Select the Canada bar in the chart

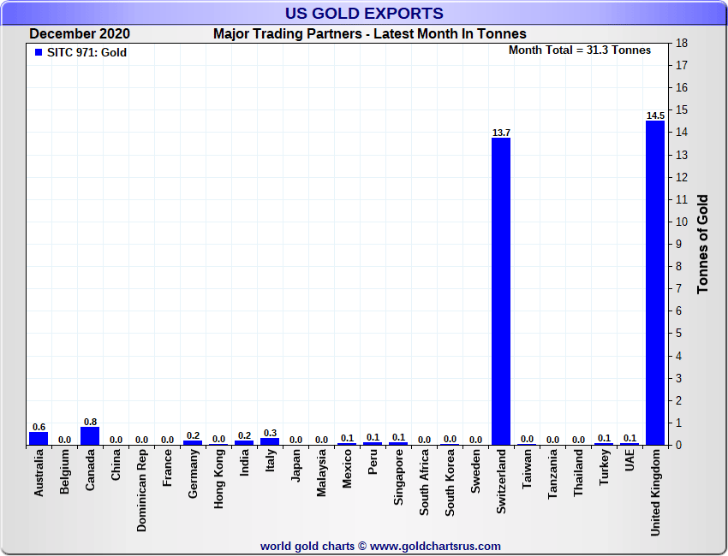pyautogui.click(x=90, y=436)
